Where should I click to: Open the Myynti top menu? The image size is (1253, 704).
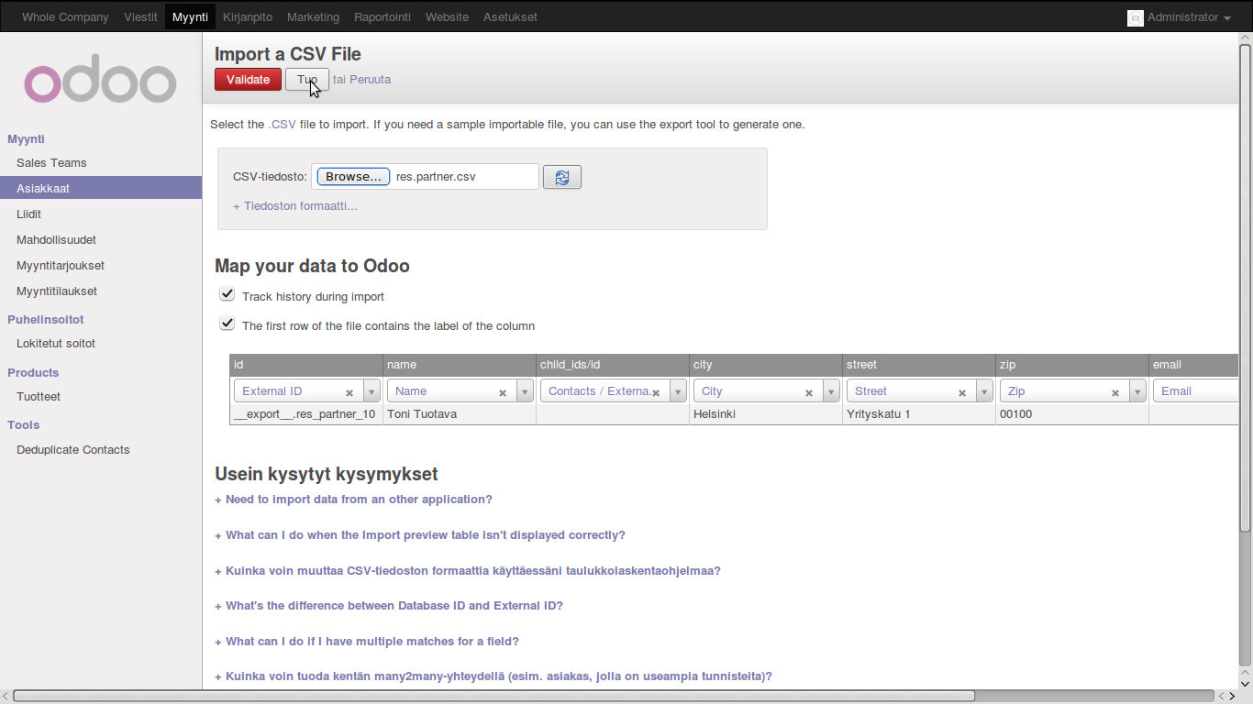(x=190, y=17)
